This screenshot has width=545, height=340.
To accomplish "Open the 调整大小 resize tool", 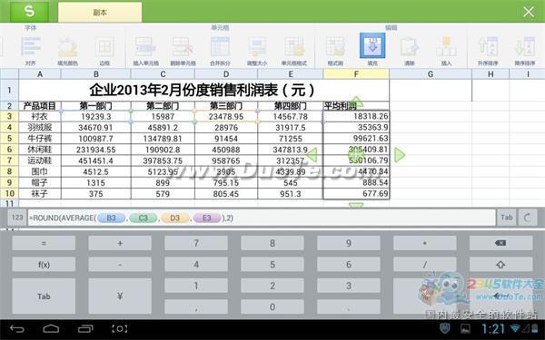I will [x=257, y=51].
